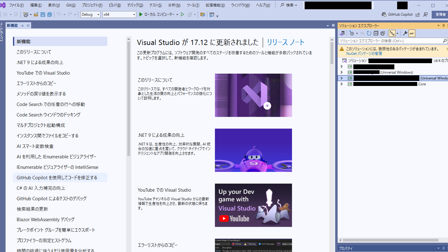Dismiss the vulnerable package warning bar
The image size is (448, 252).
pos(447,49)
